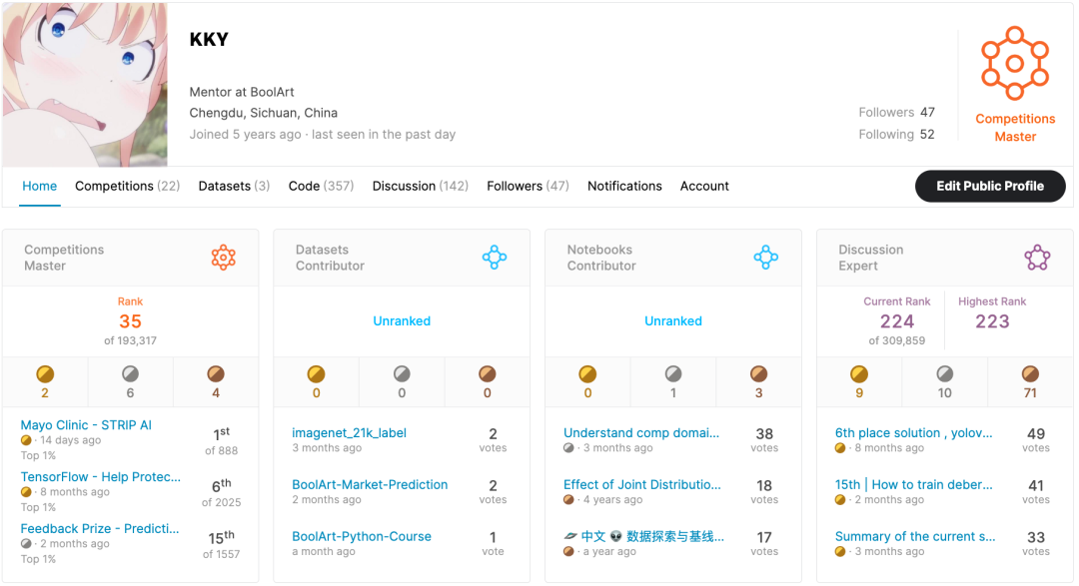1079x586 pixels.
Task: Switch to the Home tab
Action: tap(39, 186)
